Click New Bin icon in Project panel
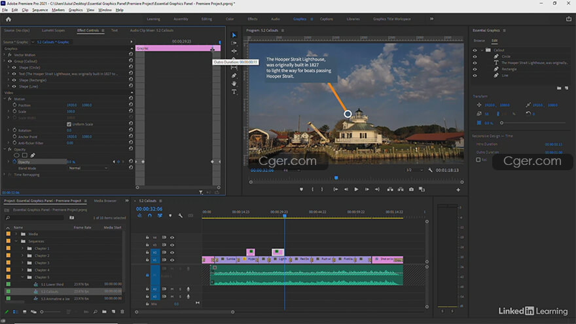Screen dimensions: 576x324 (x=104, y=312)
